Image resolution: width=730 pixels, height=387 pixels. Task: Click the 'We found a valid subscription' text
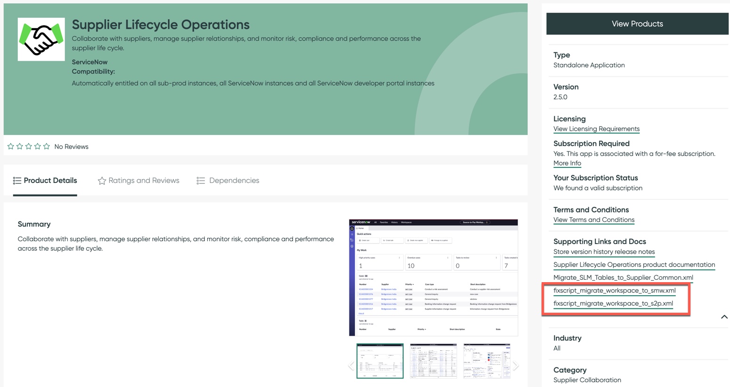pyautogui.click(x=598, y=188)
